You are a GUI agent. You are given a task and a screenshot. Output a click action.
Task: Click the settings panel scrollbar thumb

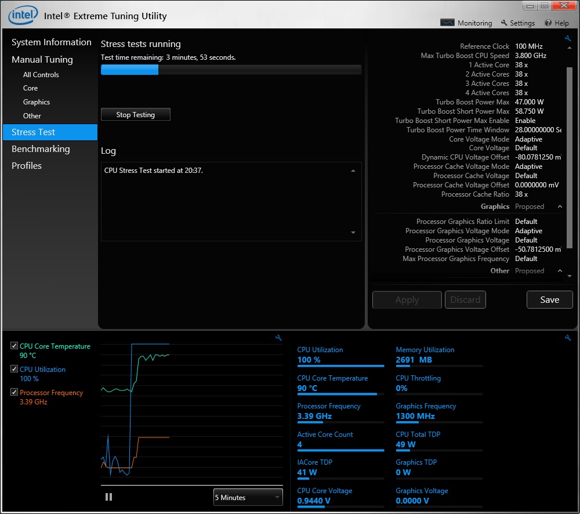(570, 157)
